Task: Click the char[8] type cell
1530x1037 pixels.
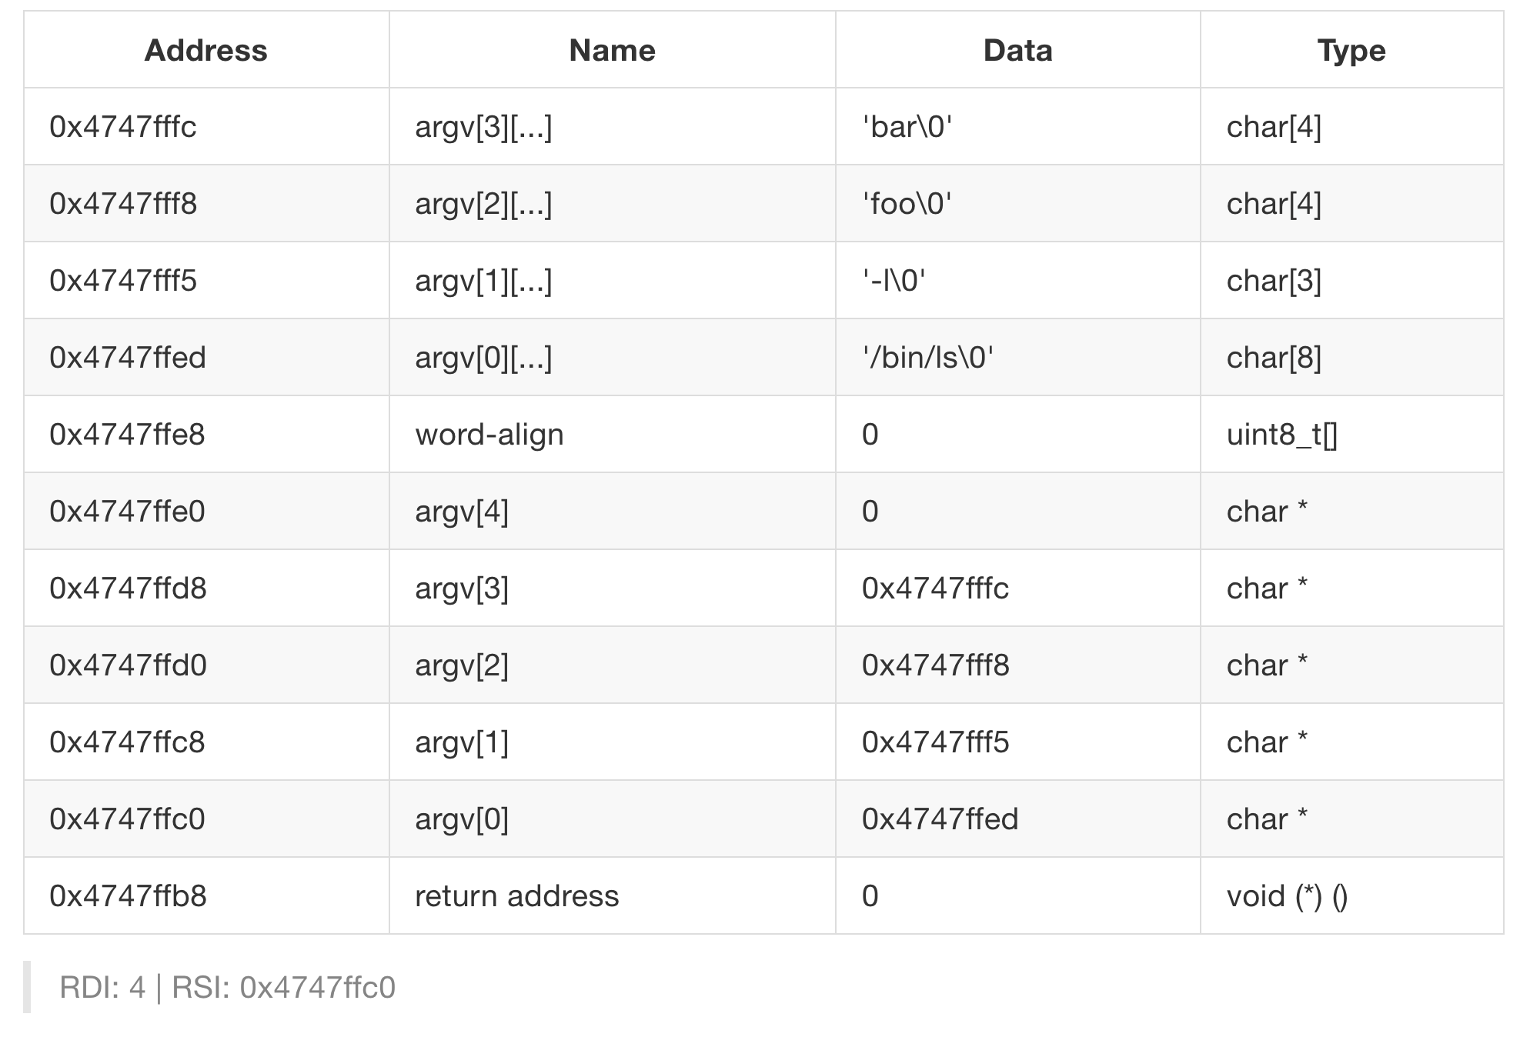Action: [1274, 358]
